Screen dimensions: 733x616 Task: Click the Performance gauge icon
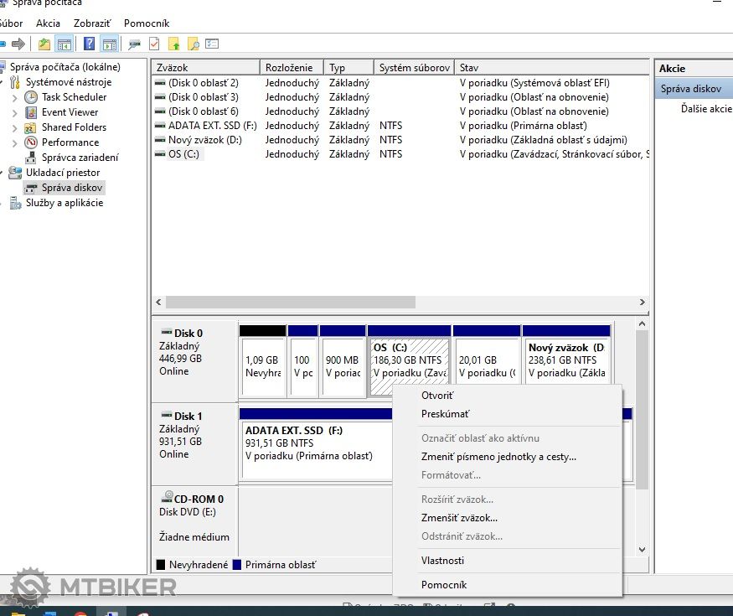point(30,142)
